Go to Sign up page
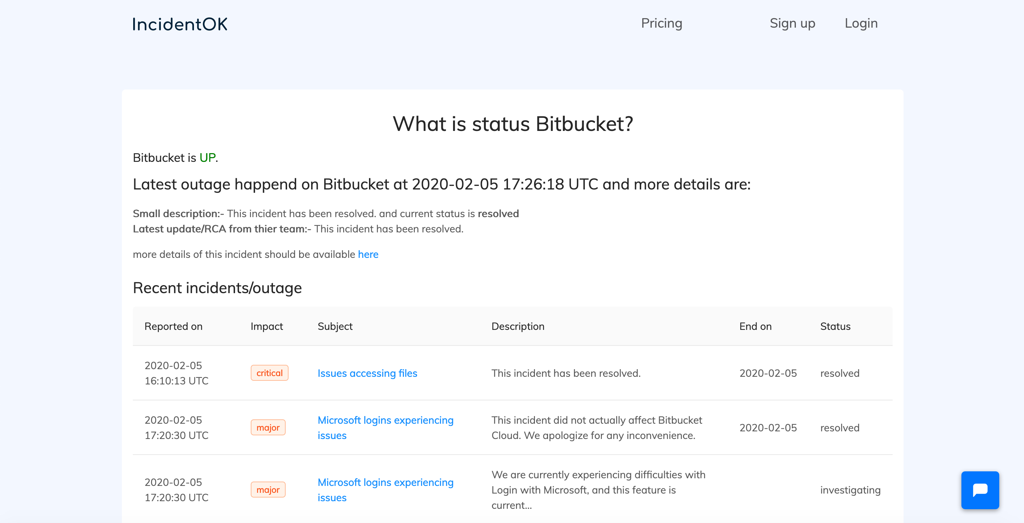This screenshot has width=1024, height=523. pyautogui.click(x=792, y=23)
